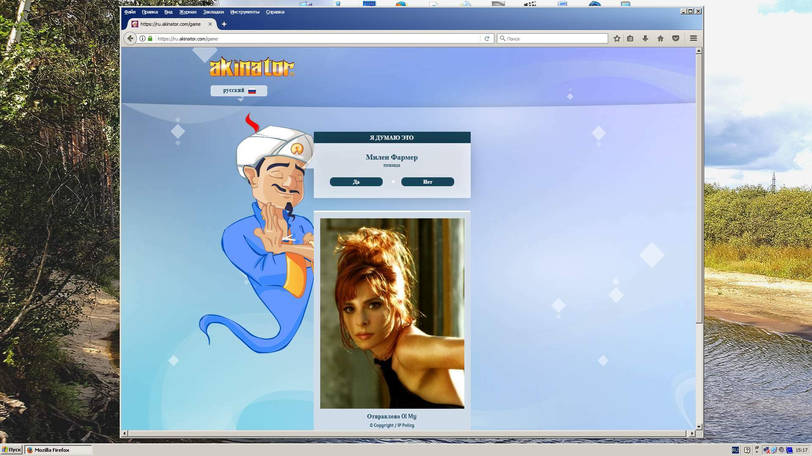Reload the Akinator page
The image size is (812, 456).
click(487, 38)
